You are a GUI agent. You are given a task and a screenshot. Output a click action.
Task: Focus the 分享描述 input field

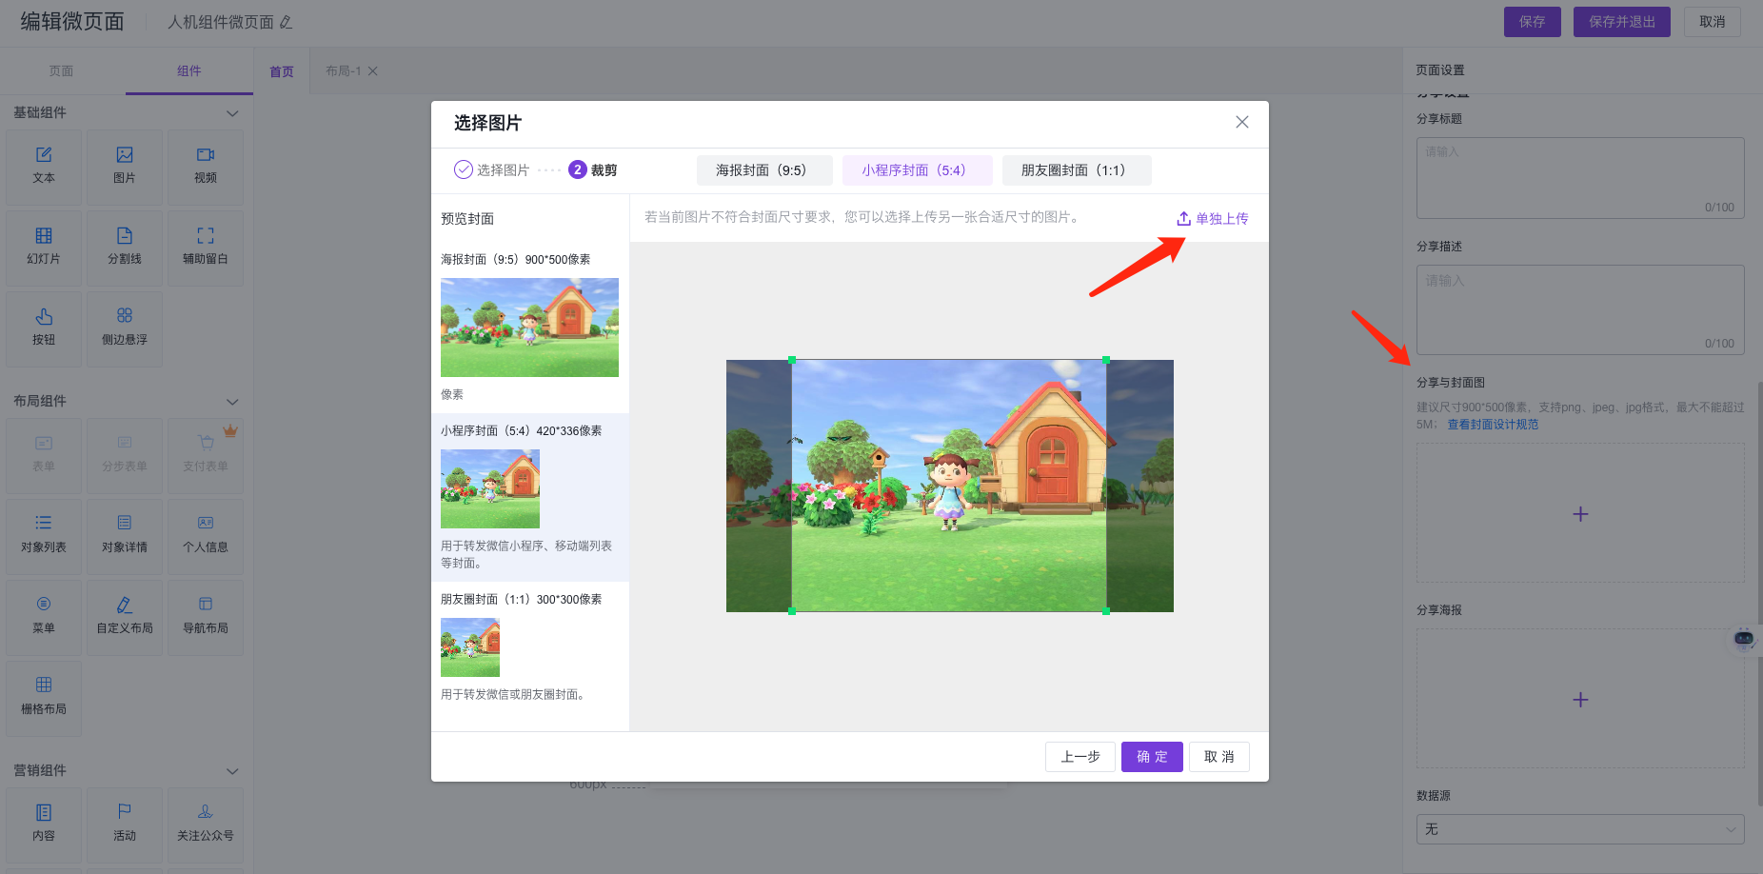point(1580,309)
